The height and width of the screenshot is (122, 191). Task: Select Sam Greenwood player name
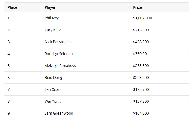59,113
